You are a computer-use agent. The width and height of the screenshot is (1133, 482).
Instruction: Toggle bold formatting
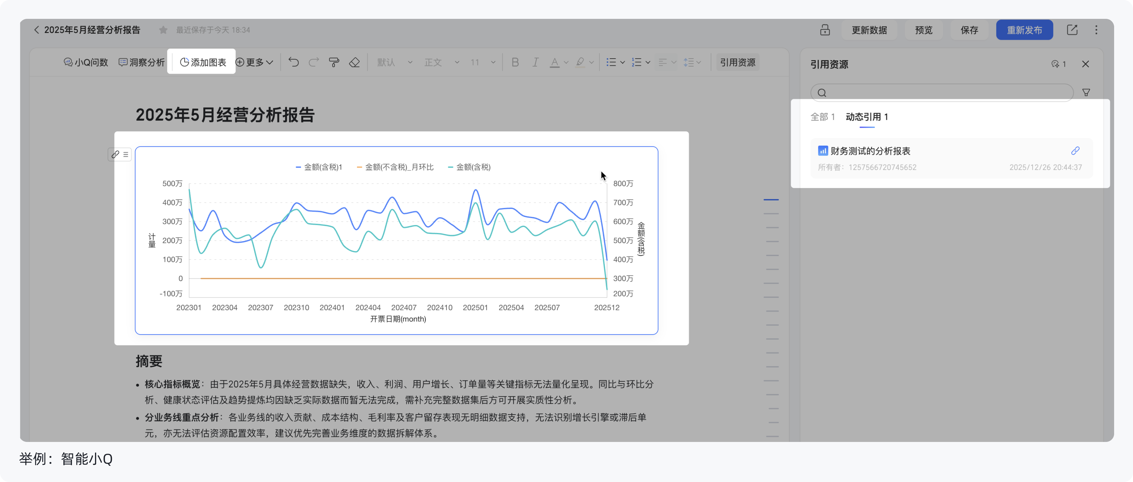coord(515,62)
